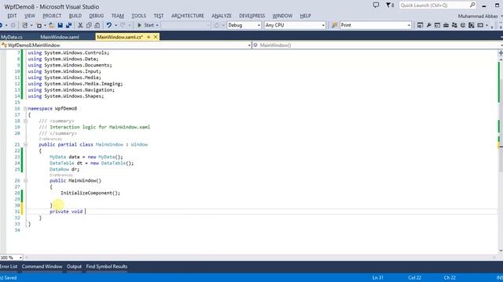Click the New Project icon
The height and width of the screenshot is (282, 503).
pos(24,25)
